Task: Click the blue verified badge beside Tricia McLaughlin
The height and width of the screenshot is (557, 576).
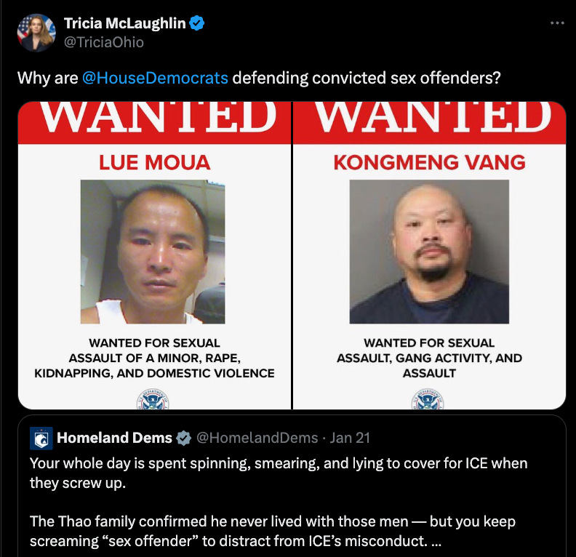Action: tap(196, 23)
